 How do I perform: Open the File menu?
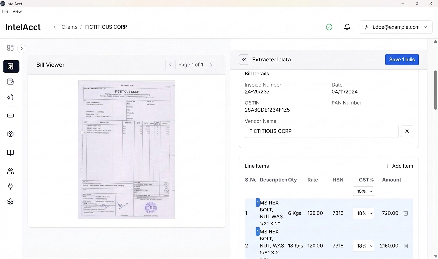[5, 11]
